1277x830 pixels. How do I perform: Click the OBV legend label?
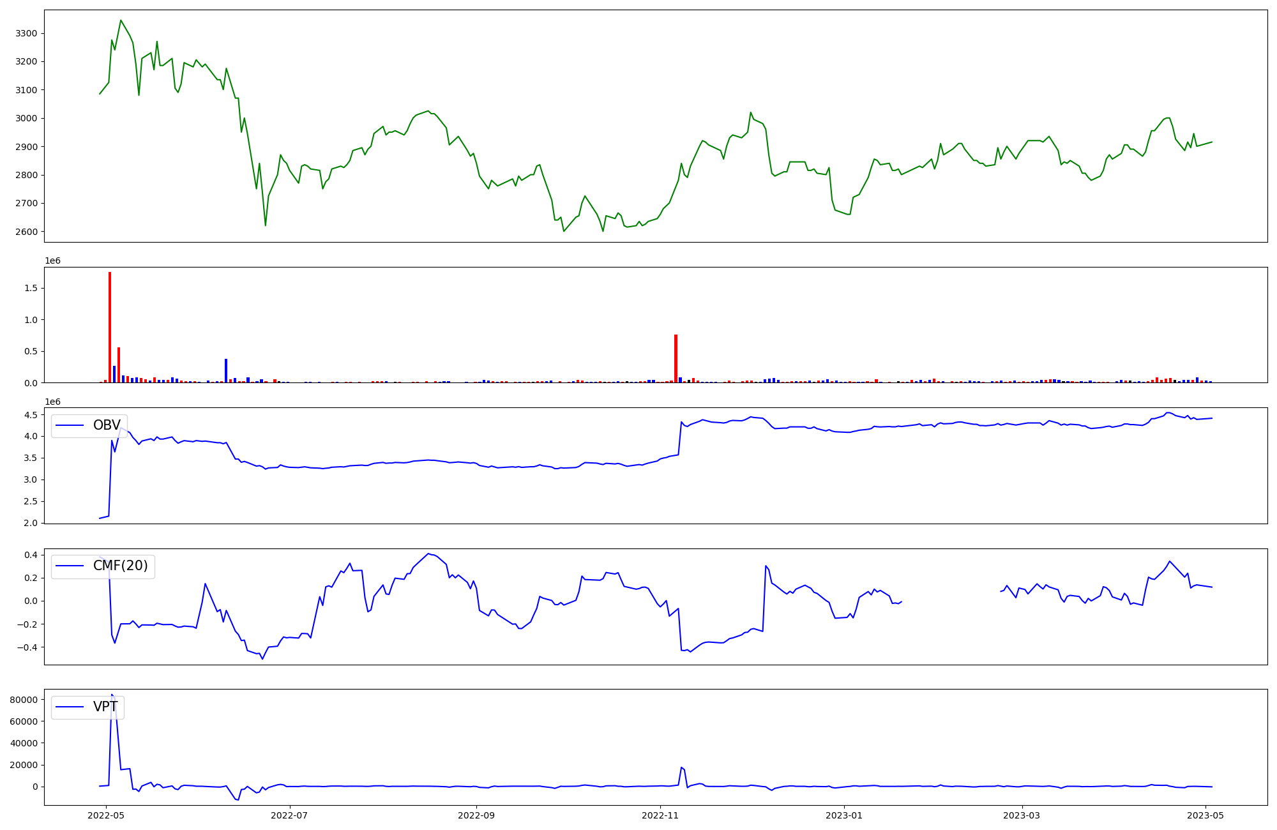[107, 425]
